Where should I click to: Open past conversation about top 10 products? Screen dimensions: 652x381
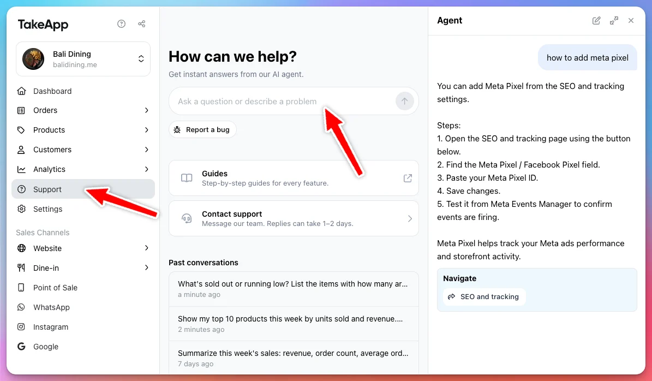click(x=294, y=324)
